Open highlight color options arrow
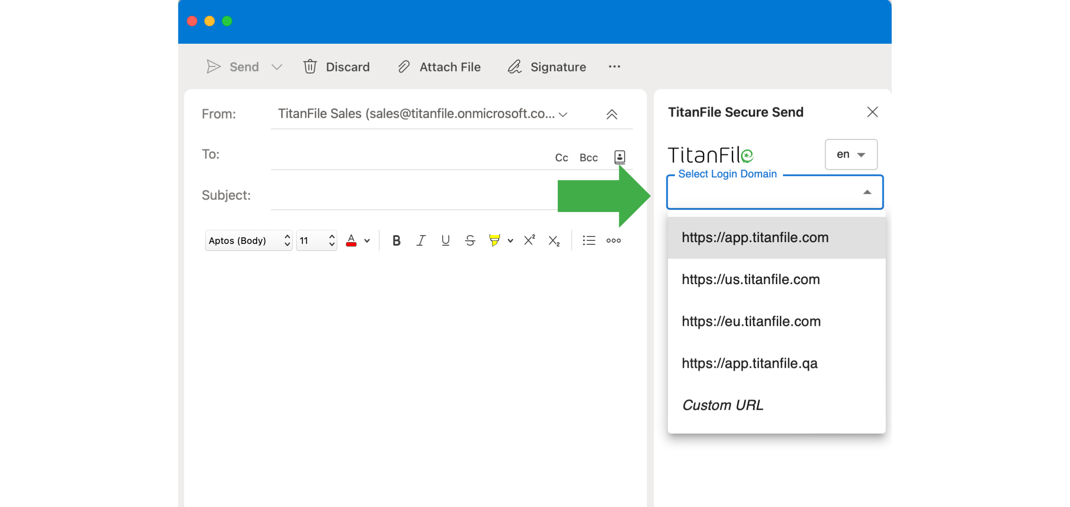The width and height of the screenshot is (1070, 507). (x=510, y=241)
